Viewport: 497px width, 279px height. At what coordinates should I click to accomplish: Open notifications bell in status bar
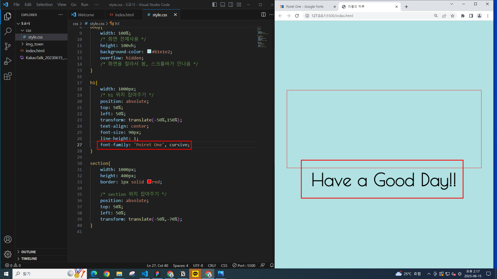pyautogui.click(x=272, y=265)
